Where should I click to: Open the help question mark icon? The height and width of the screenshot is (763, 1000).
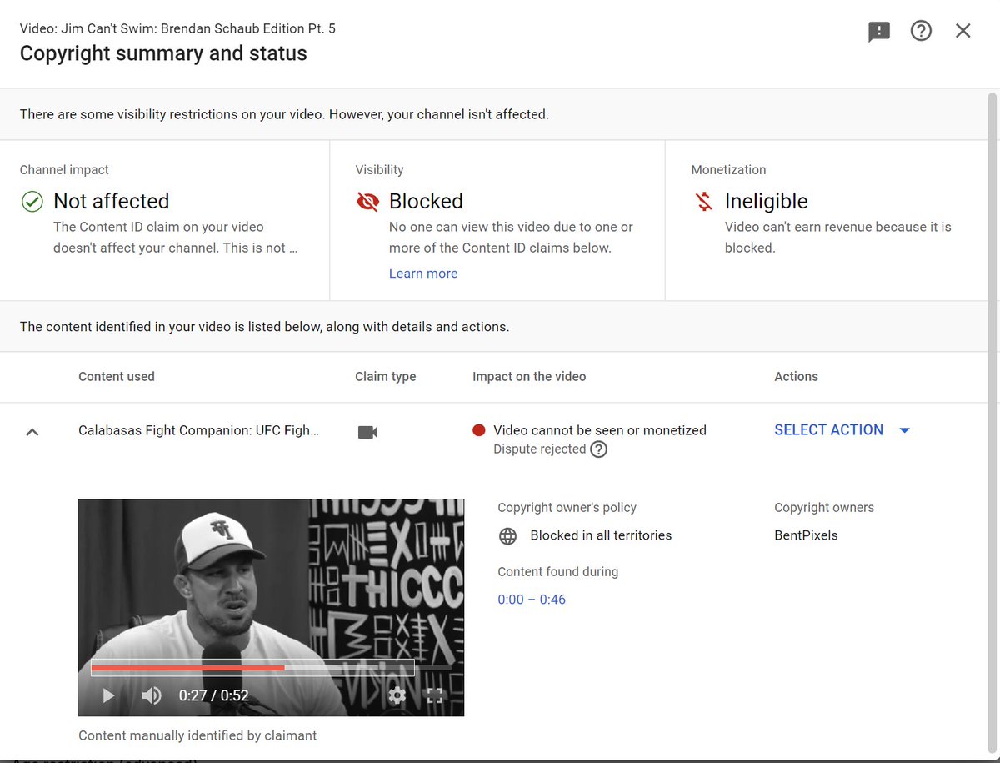coord(921,31)
